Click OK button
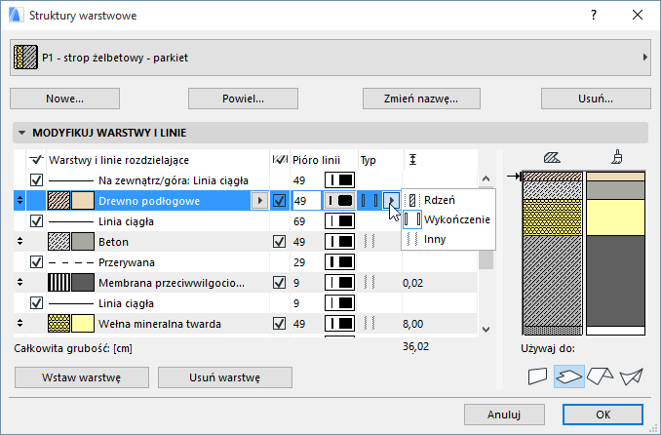 pyautogui.click(x=603, y=415)
